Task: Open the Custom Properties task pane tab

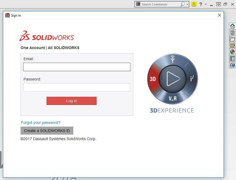Action: click(232, 59)
